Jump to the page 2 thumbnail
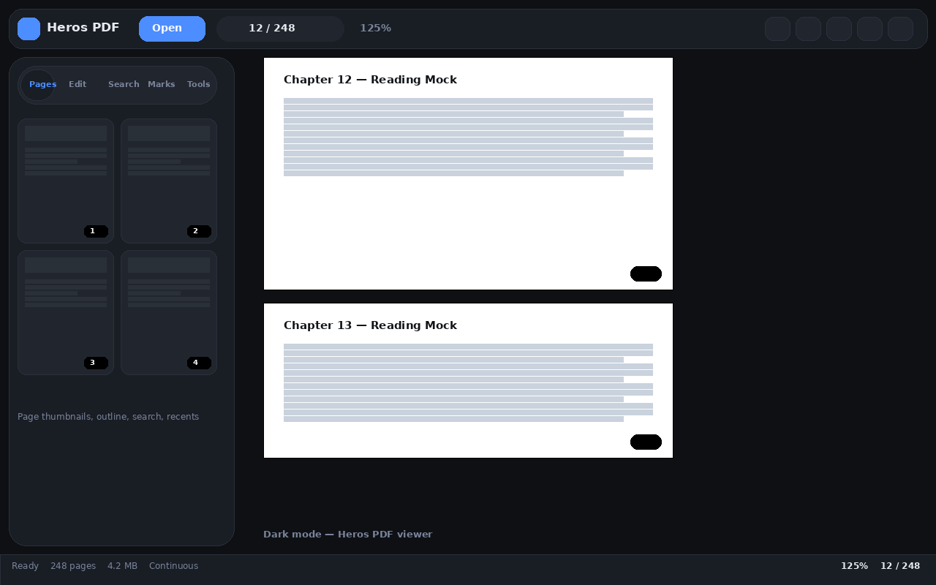Screen dimensions: 936x585 click(169, 181)
